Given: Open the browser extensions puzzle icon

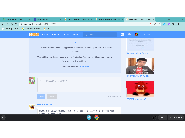Looking at the screenshot, I should (173, 24).
